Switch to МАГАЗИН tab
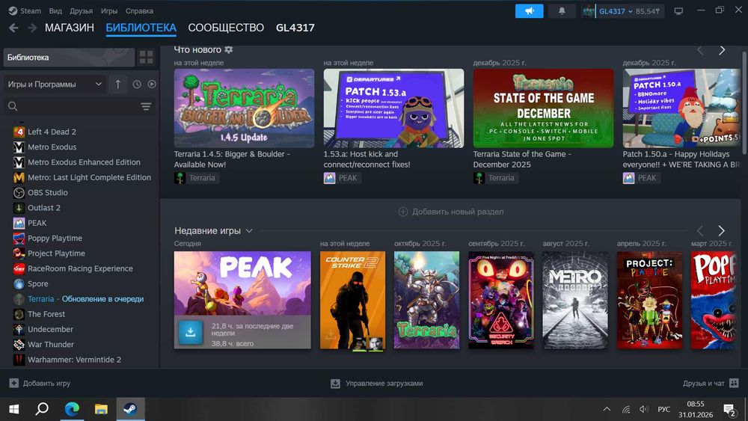The width and height of the screenshot is (748, 421). pyautogui.click(x=70, y=28)
